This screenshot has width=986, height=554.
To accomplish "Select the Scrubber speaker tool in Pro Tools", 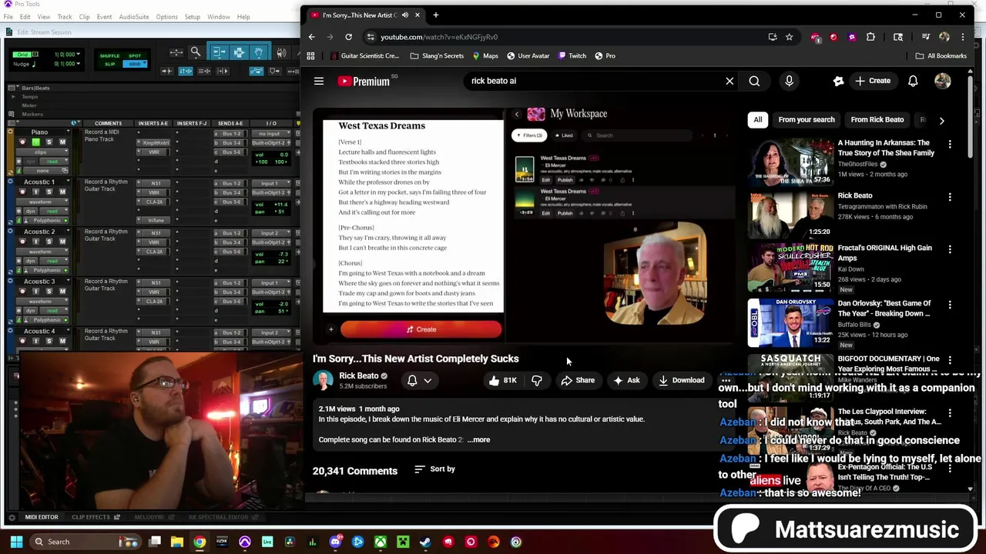I will point(281,52).
